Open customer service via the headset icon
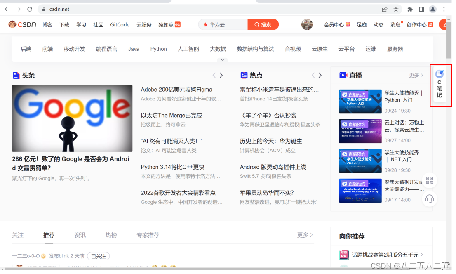 click(x=430, y=199)
